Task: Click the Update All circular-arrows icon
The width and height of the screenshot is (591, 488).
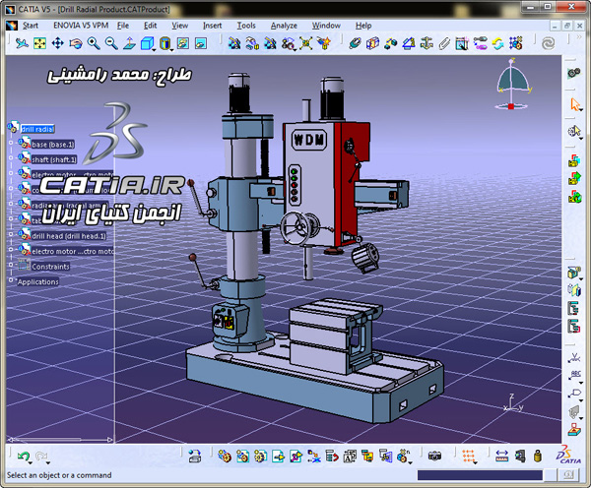Action: tap(497, 43)
